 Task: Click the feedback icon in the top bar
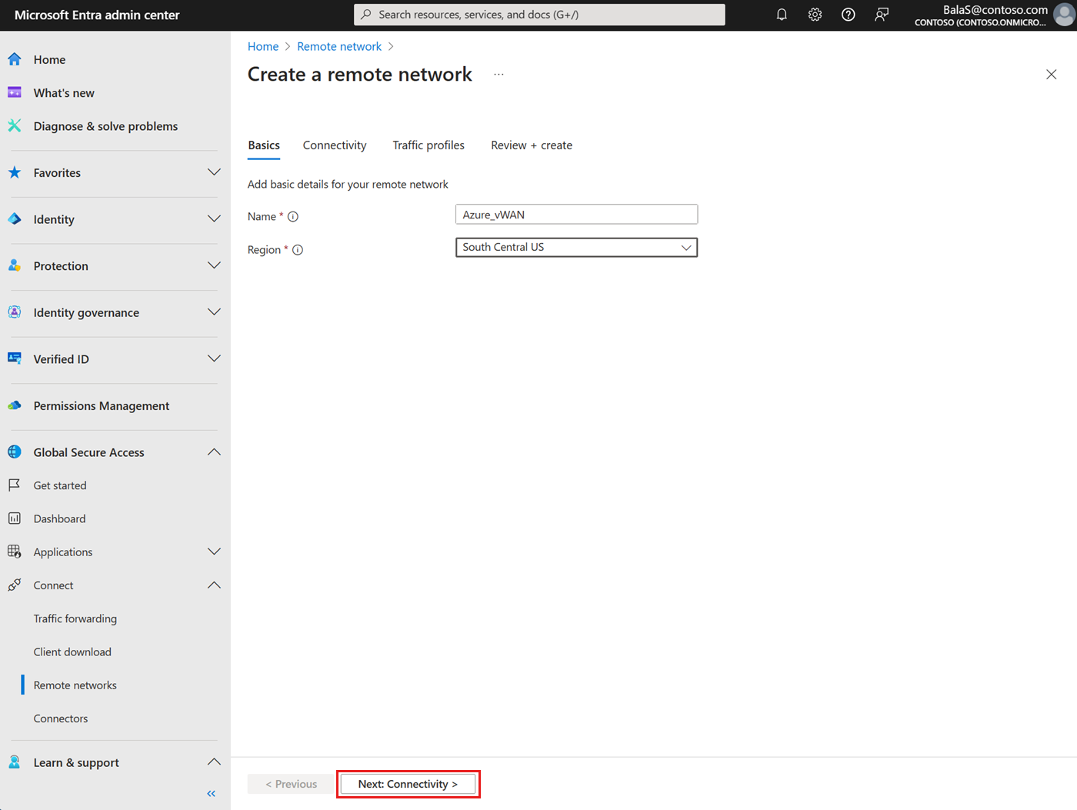tap(882, 14)
